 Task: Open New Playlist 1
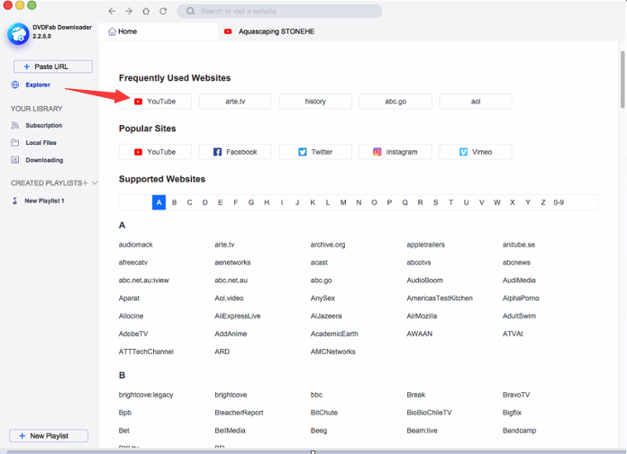[x=44, y=200]
